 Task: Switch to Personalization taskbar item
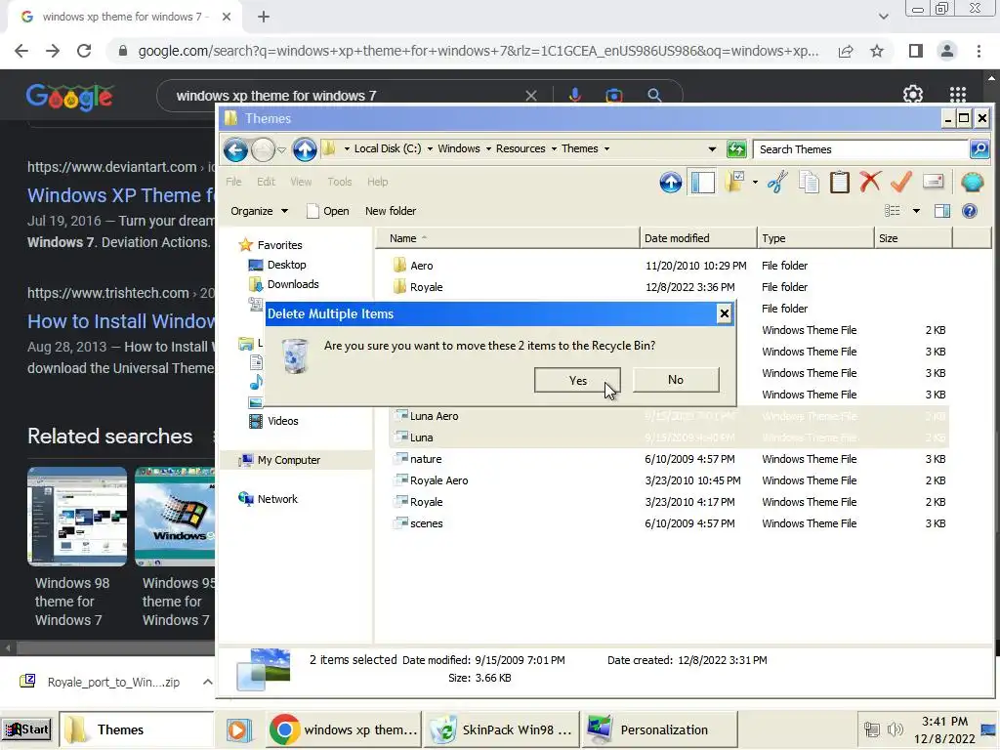(x=659, y=729)
